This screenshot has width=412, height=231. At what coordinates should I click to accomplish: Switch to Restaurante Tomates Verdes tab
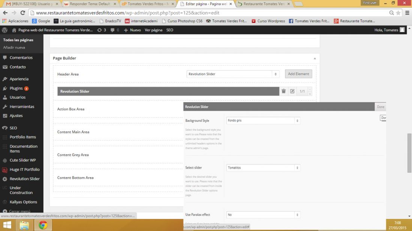[x=264, y=4]
